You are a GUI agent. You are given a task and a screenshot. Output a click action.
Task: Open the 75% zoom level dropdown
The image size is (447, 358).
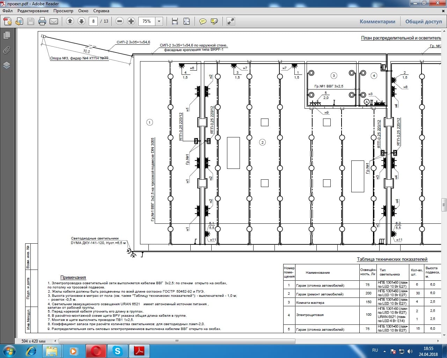pos(159,21)
